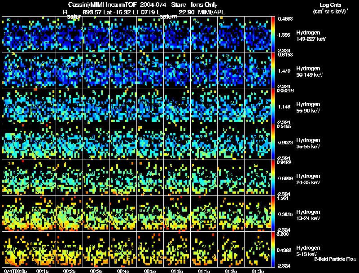
Task: Select the '2004-074' date in the title
Action: [153, 5]
